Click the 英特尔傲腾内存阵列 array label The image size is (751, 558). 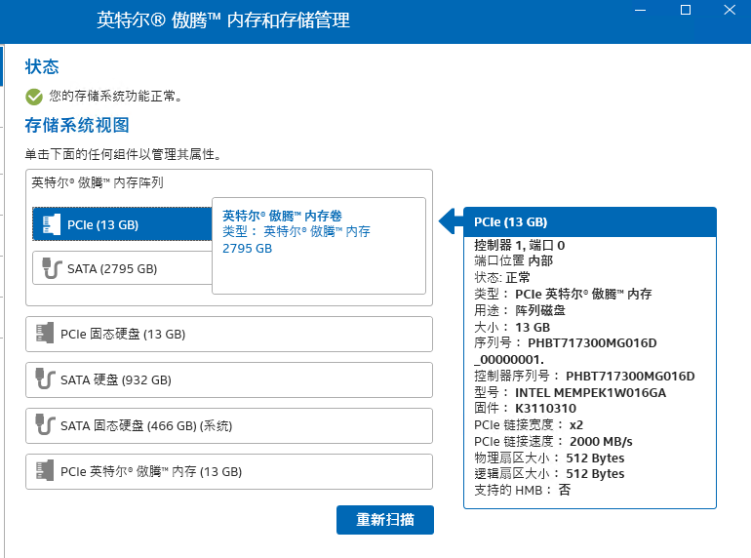click(98, 182)
